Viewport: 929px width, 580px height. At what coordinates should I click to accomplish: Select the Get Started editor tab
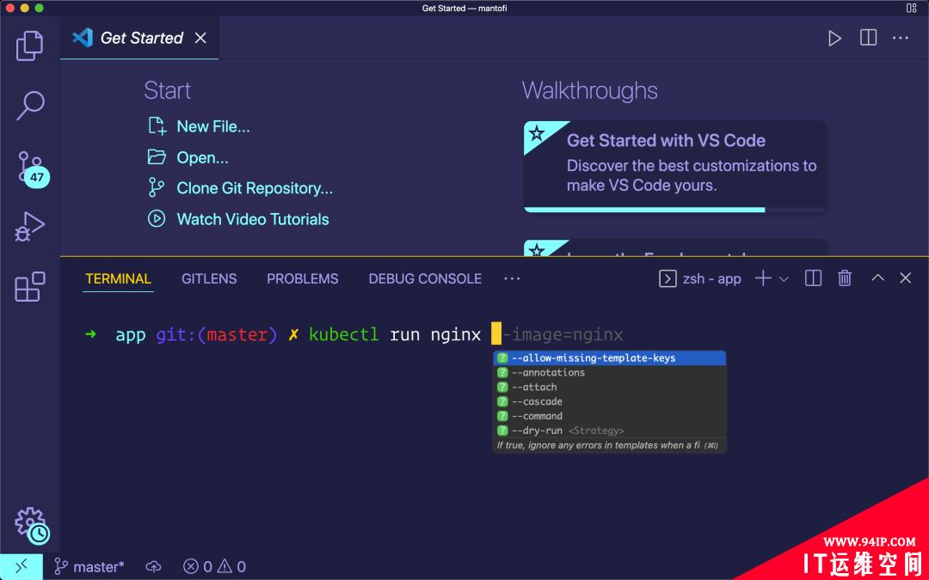[x=139, y=38]
